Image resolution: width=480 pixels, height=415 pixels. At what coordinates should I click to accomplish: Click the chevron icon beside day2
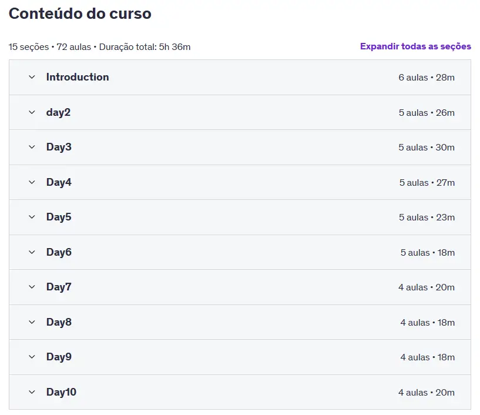(32, 112)
